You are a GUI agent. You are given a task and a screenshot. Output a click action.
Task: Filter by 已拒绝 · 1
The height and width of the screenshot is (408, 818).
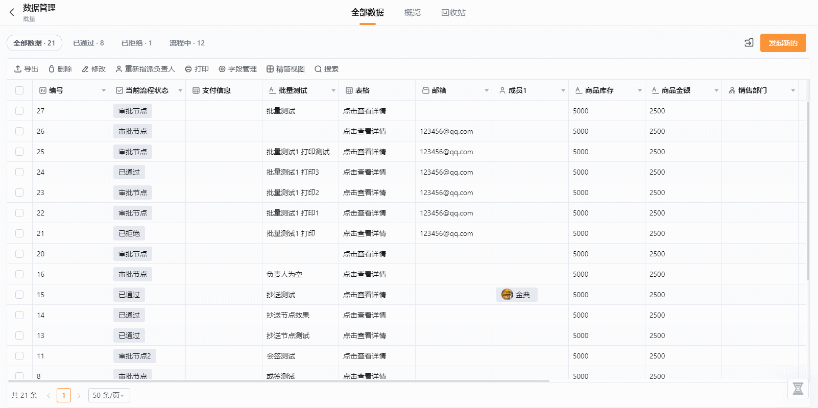[137, 43]
